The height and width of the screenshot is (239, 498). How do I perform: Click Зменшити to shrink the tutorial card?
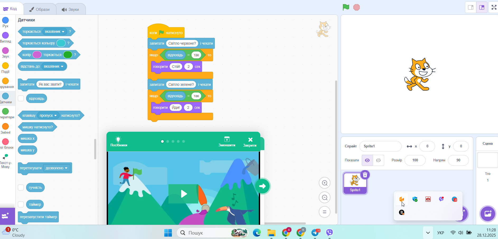[227, 142]
